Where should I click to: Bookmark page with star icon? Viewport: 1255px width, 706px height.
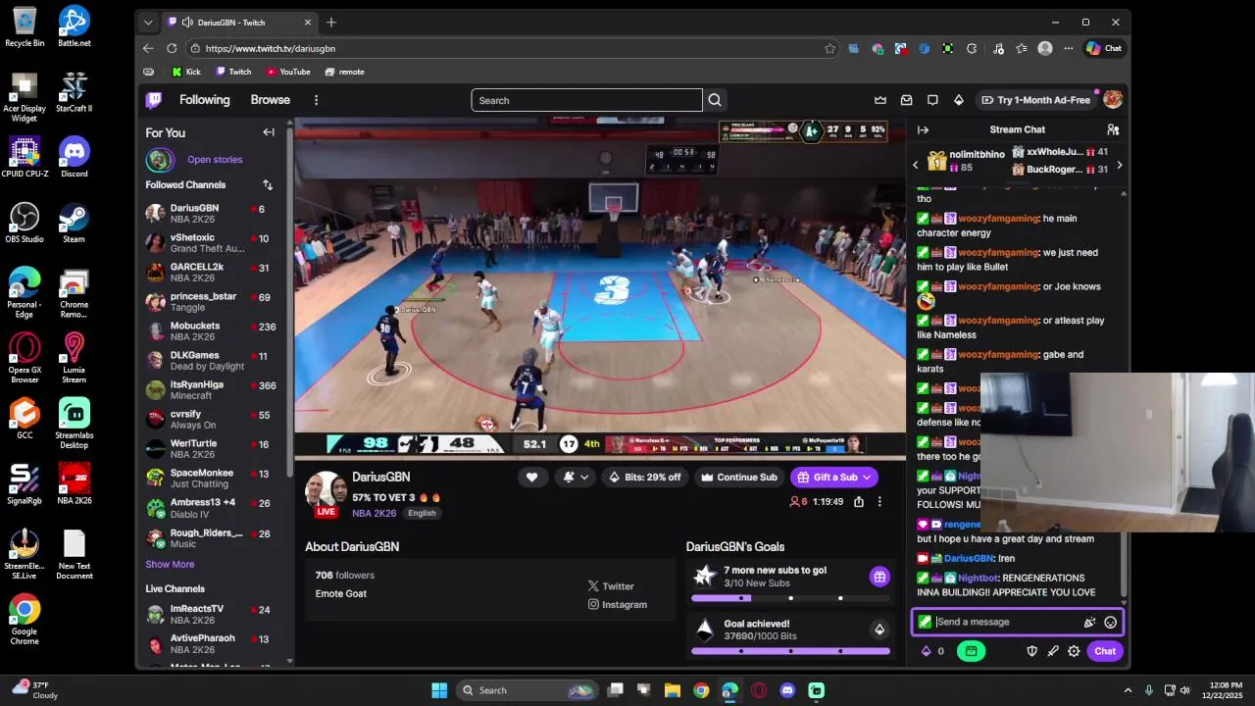(829, 48)
